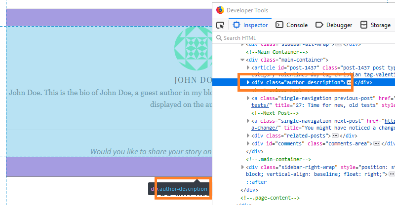
Task: Select the Next Post comment line
Action: point(275,113)
